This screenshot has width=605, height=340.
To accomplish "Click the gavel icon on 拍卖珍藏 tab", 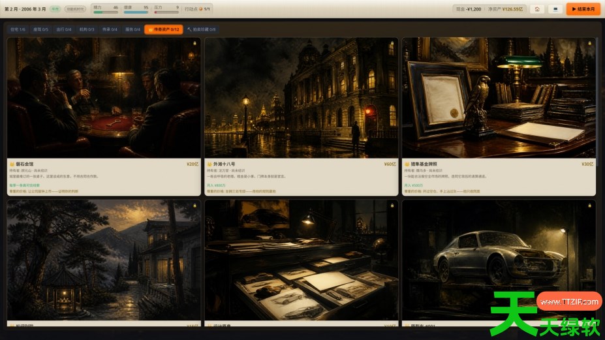I will coord(189,29).
